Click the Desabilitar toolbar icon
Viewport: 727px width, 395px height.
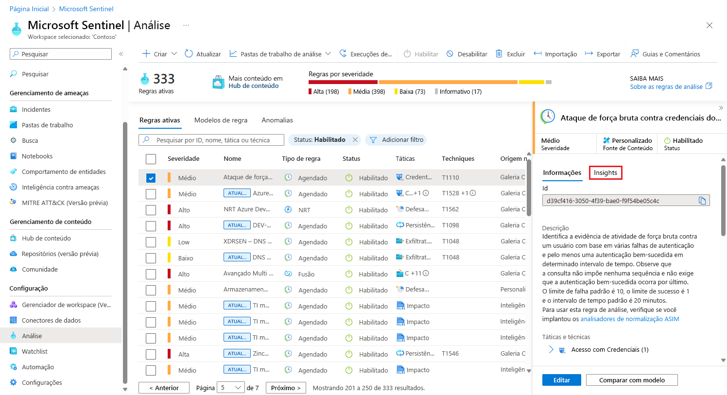pos(450,53)
